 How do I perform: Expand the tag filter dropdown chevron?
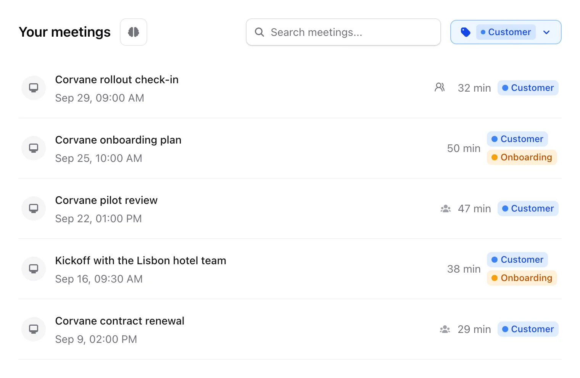pos(546,32)
